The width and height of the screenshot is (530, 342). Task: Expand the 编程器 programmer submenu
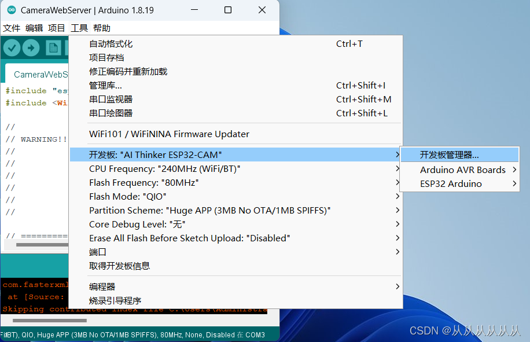(x=236, y=286)
